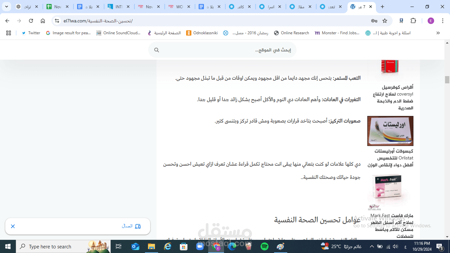450x253 pixels.
Task: Close the active WordPress tab
Action: 371,7
